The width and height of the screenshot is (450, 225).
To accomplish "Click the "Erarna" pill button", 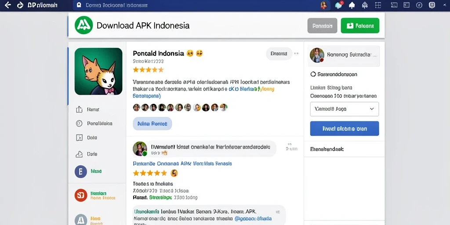I will pyautogui.click(x=279, y=54).
